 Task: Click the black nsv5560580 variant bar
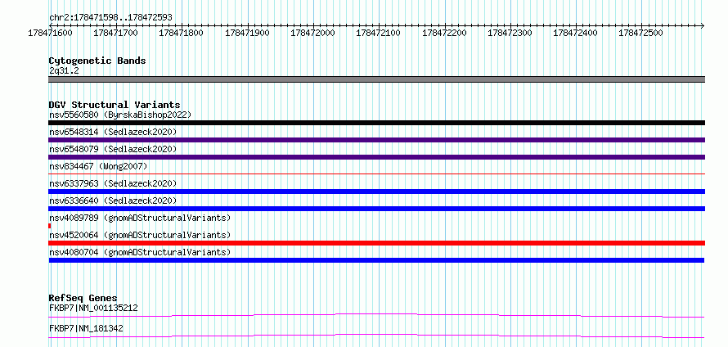376,123
